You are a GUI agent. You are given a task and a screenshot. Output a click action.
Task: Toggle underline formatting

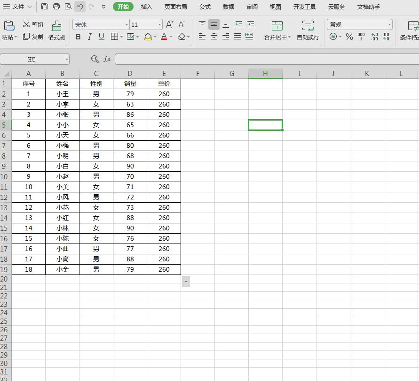(x=101, y=37)
